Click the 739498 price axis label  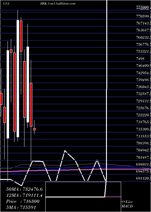(x=143, y=80)
